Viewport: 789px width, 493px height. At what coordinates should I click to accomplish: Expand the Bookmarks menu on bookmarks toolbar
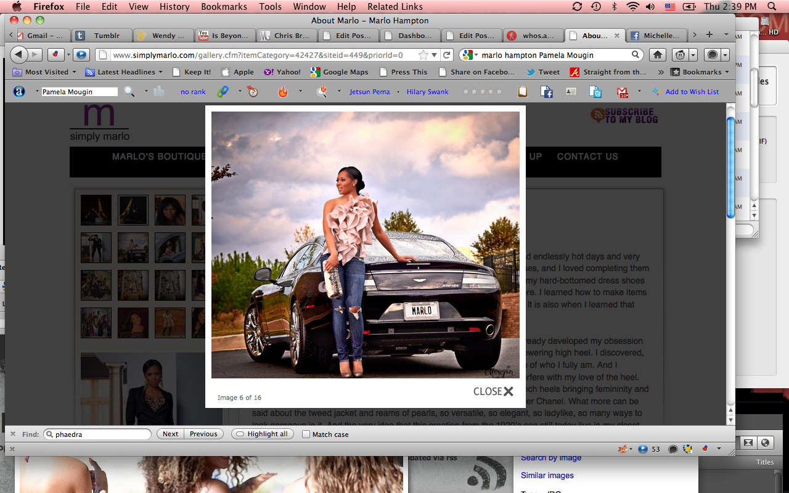pyautogui.click(x=701, y=72)
